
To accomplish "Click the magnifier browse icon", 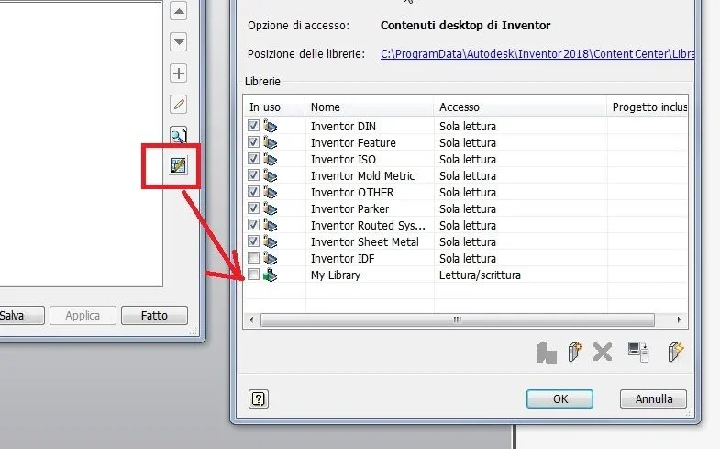I will coord(179,136).
